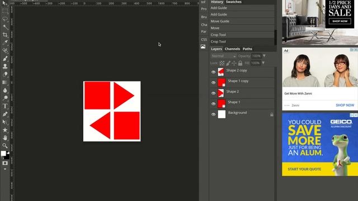Select the Brush tool

5,59
